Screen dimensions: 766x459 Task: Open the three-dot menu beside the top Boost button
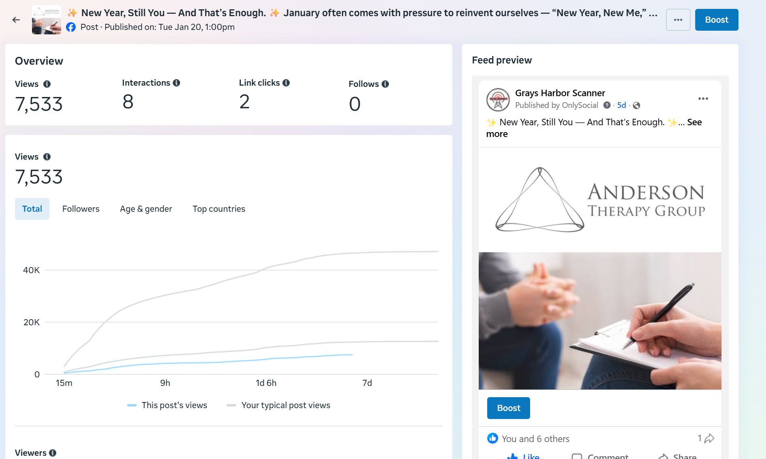[x=678, y=20]
